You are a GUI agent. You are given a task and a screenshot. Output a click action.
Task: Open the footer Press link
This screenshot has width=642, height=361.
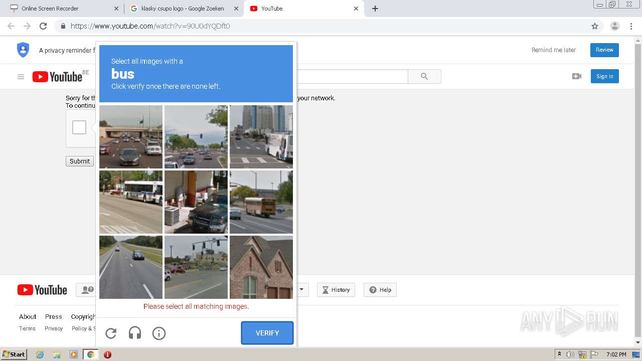pyautogui.click(x=54, y=316)
